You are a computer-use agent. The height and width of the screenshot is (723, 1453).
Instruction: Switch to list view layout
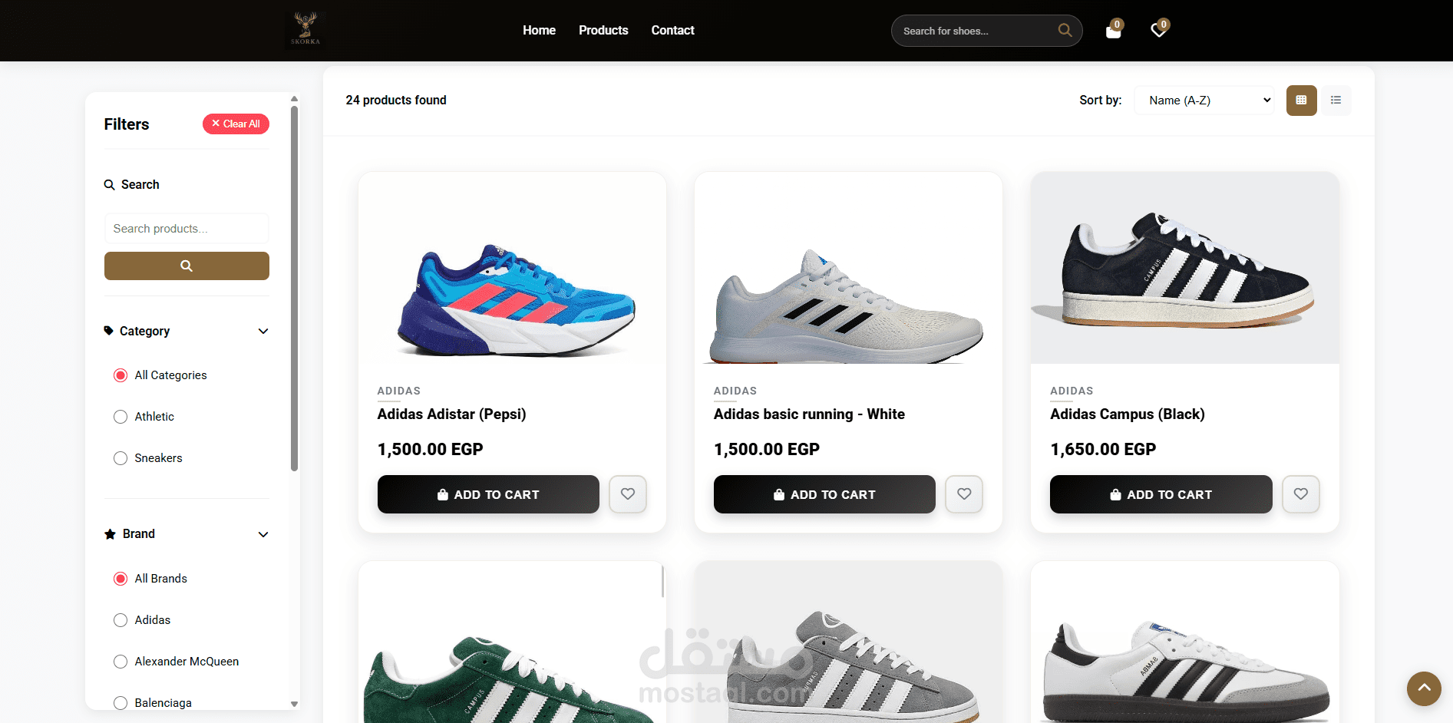[x=1336, y=101]
